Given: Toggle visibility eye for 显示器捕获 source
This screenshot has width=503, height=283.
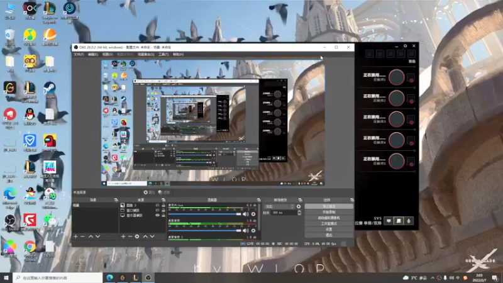Looking at the screenshot, I should 158,215.
